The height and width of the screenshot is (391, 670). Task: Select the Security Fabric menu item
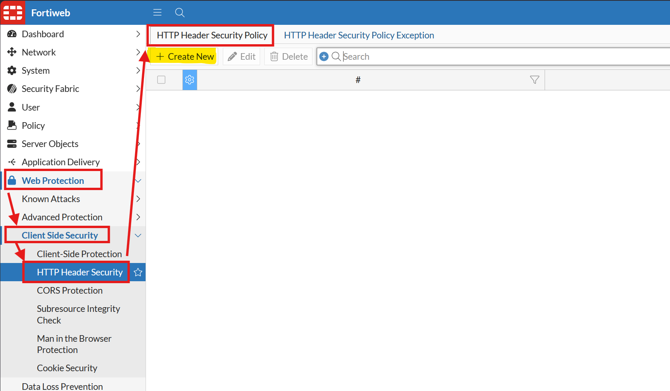click(73, 89)
